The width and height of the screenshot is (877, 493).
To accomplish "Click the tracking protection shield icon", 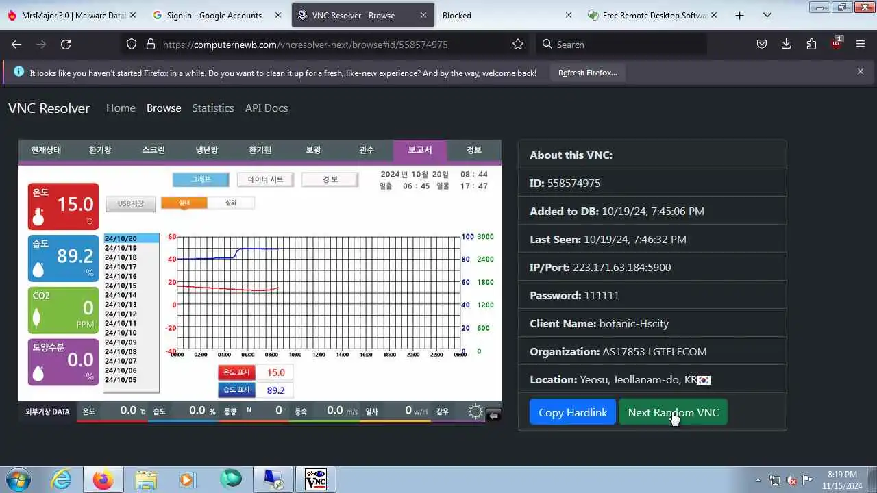I will [132, 45].
